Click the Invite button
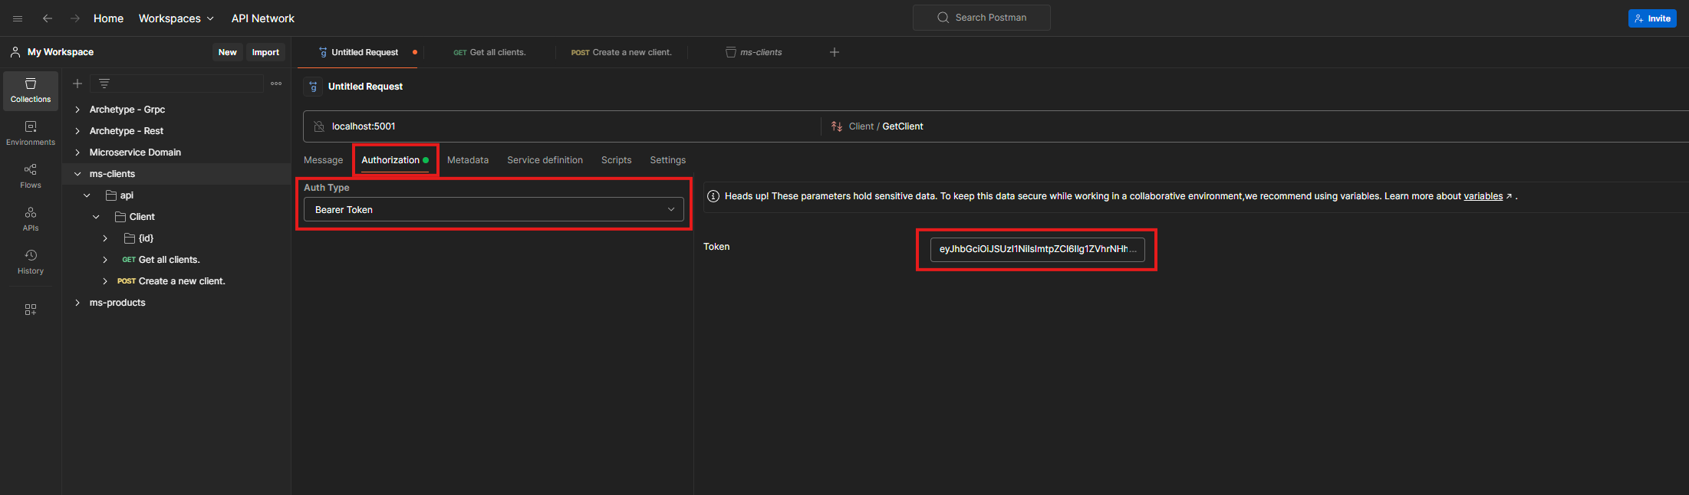 pyautogui.click(x=1652, y=18)
